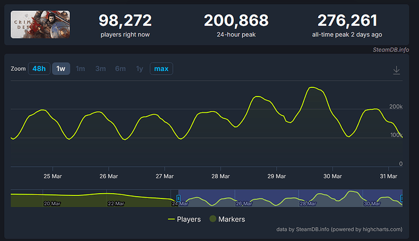Viewport: 419px width, 241px height.
Task: Select the 6m zoom range
Action: coord(120,69)
